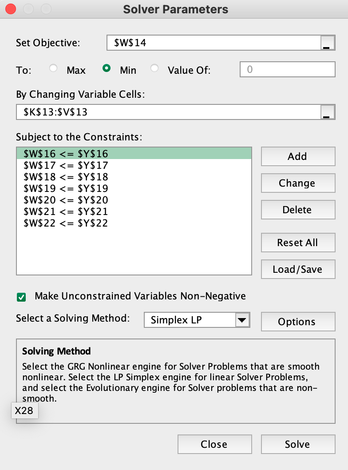Open the Load/Save dialog

297,269
